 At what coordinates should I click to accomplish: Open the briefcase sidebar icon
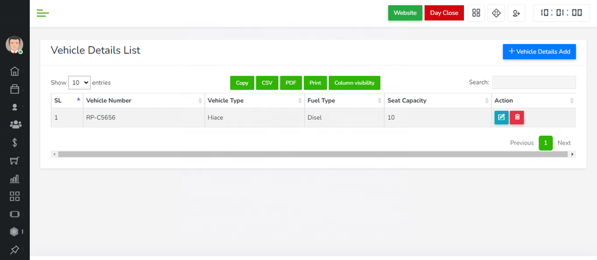(14, 89)
